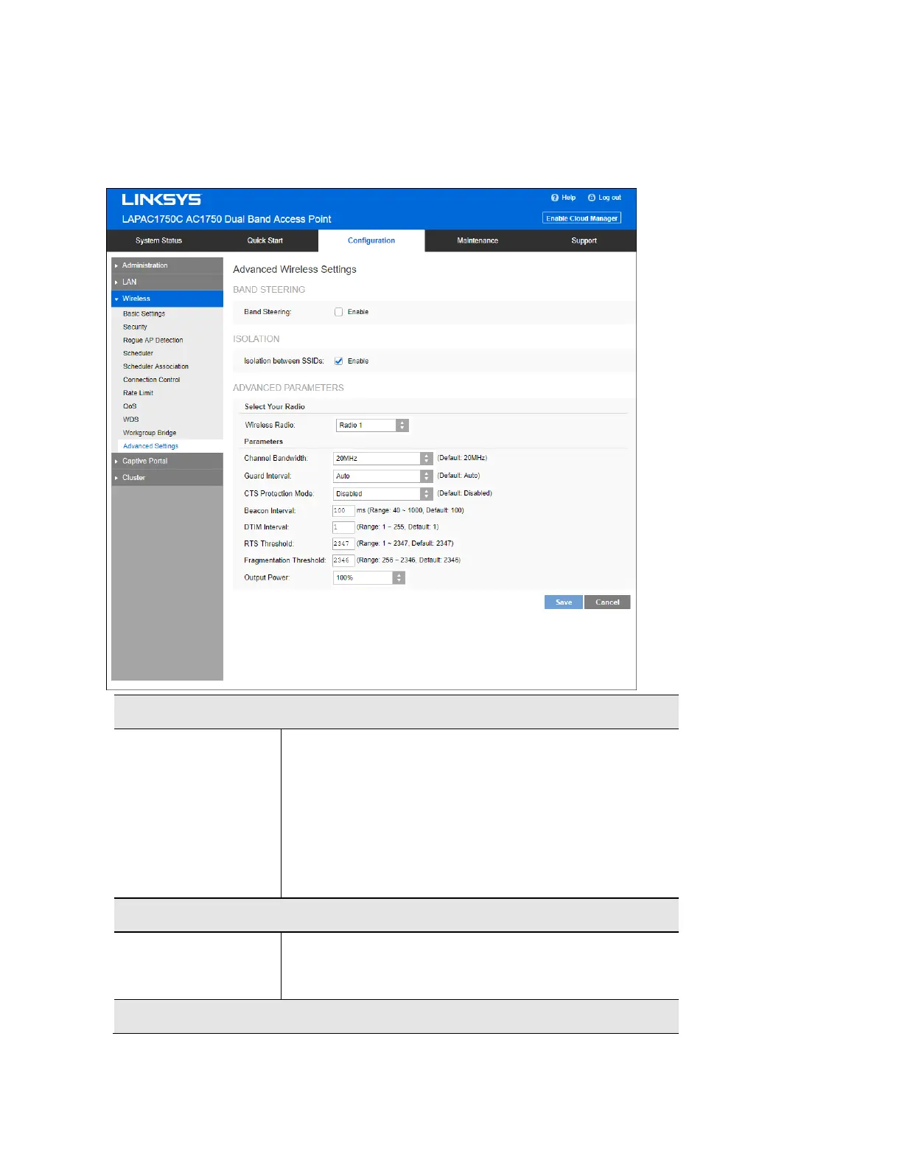This screenshot has width=902, height=1168.
Task: Expand the Administration sidebar section
Action: [167, 265]
